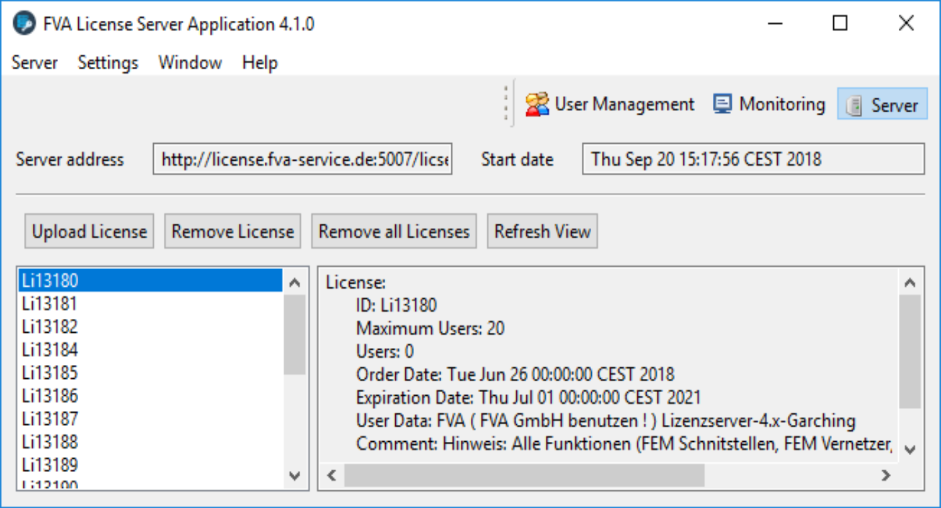Click right arrow of horizontal details scrollbar
941x508 pixels.
[886, 475]
